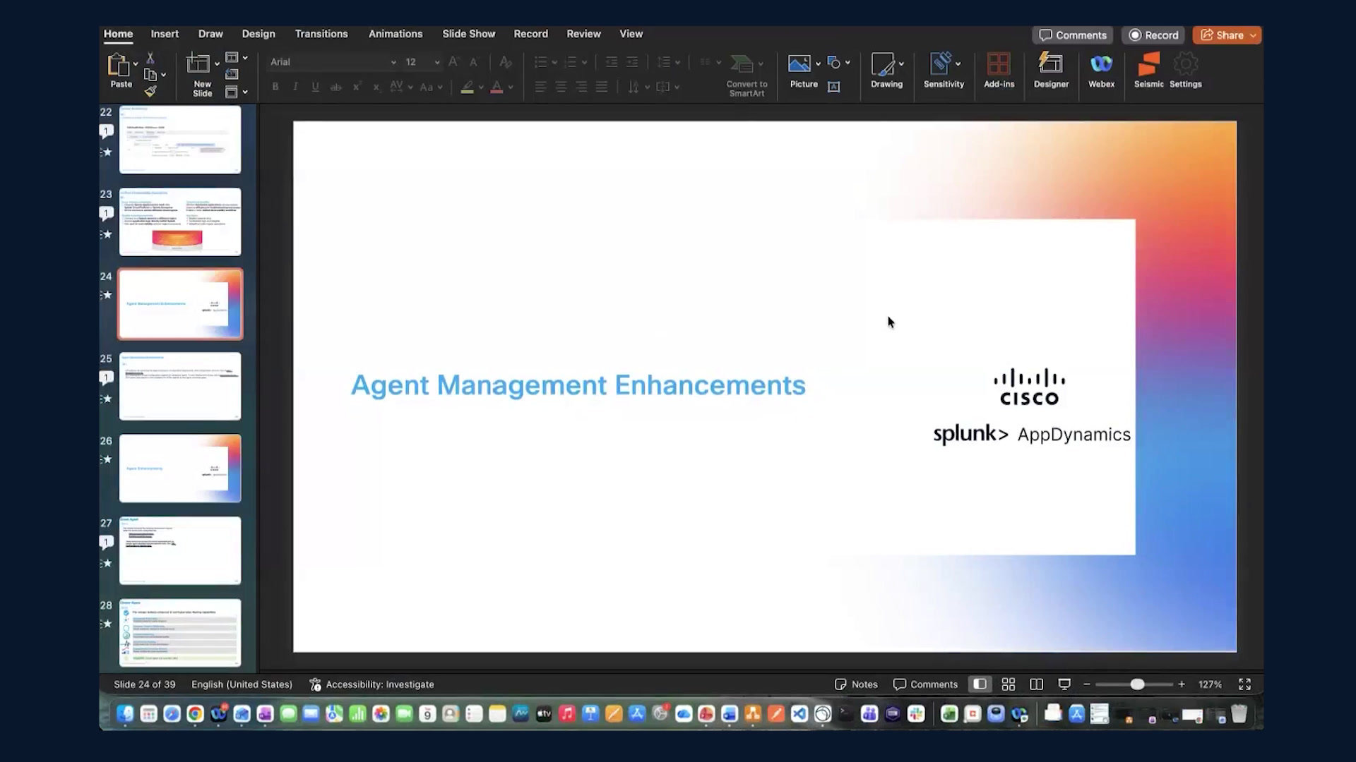Click the Paste clipboard icon
Screen dimensions: 1356x762
[118, 65]
